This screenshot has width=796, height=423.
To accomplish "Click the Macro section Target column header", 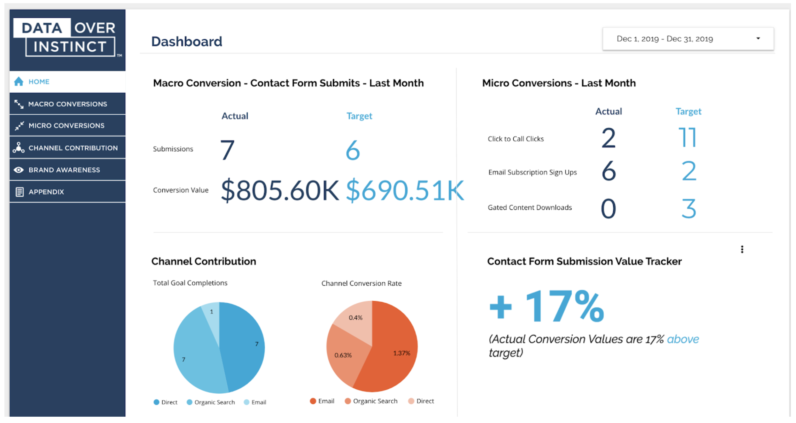I will [359, 116].
